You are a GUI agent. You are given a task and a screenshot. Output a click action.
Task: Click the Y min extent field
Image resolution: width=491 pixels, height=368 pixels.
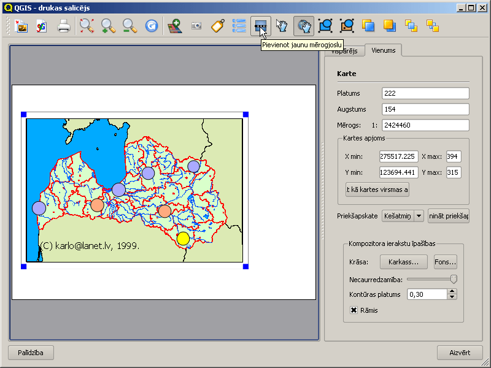398,172
